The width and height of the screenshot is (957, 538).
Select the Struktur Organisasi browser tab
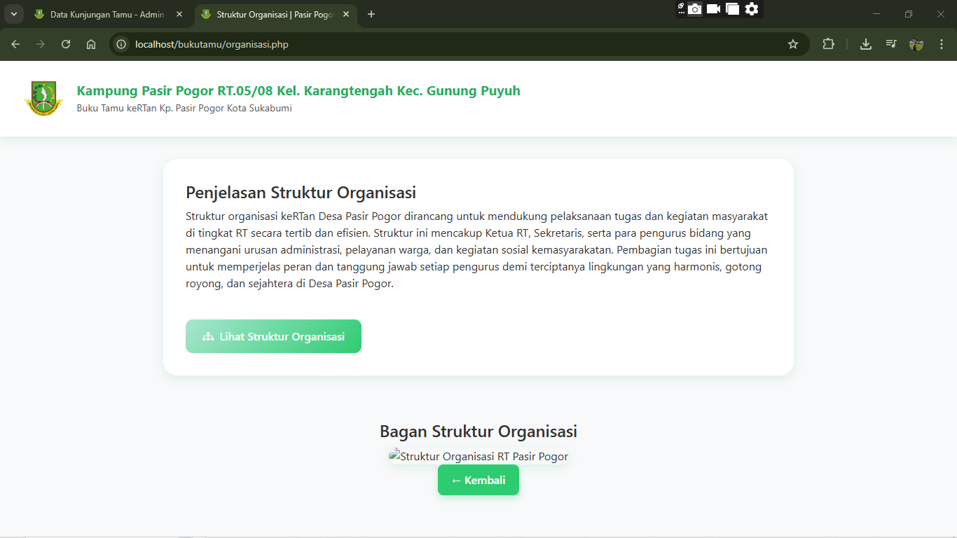(x=273, y=14)
